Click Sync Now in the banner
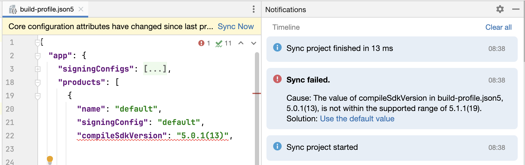The image size is (525, 165). click(235, 26)
